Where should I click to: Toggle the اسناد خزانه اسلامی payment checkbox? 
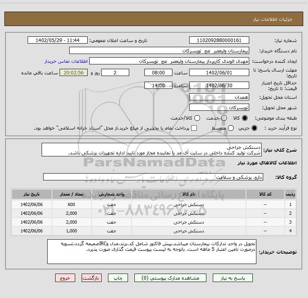(x=194, y=128)
